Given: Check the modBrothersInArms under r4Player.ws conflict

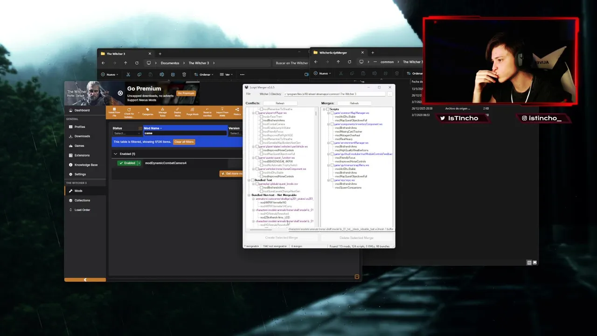Looking at the screenshot, I should tap(261, 120).
